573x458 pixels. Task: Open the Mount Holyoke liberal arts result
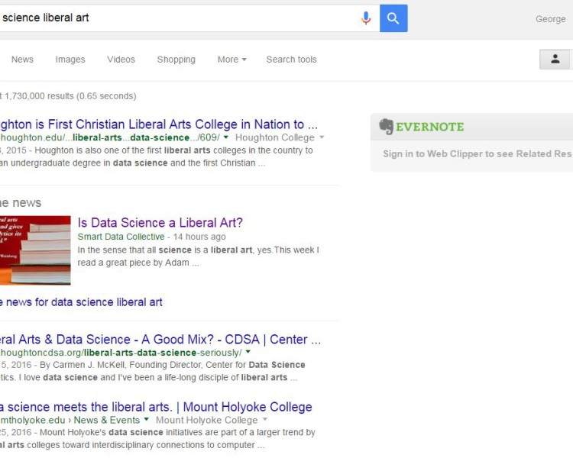[x=156, y=407]
